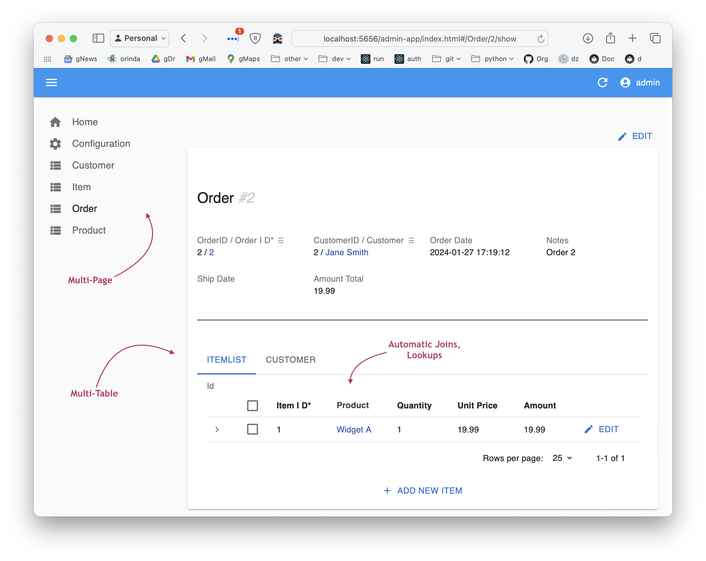Open the downloads icon in browser toolbar
This screenshot has height=561, width=706.
click(588, 38)
